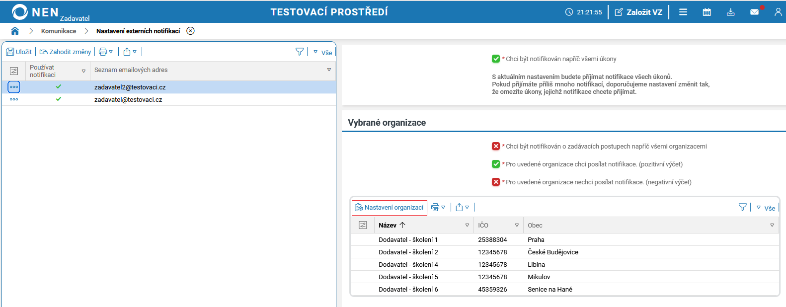Open Seznam emailových adres column filter arrow
The height and width of the screenshot is (307, 786).
click(x=329, y=70)
